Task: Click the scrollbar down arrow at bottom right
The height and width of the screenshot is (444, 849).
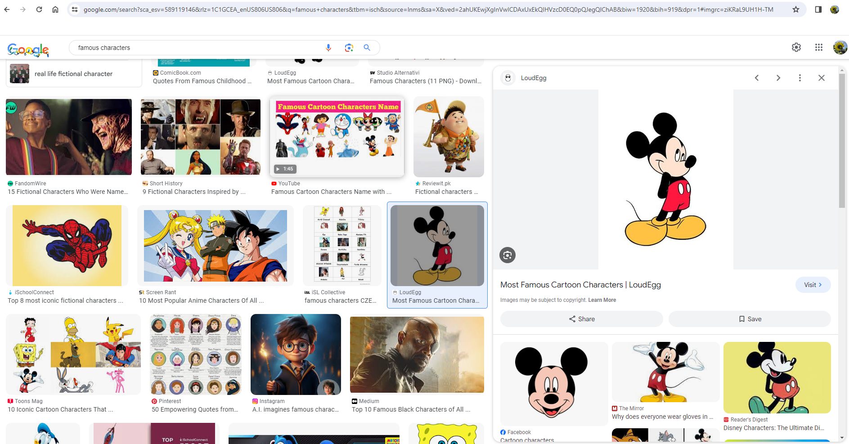Action: [x=842, y=437]
